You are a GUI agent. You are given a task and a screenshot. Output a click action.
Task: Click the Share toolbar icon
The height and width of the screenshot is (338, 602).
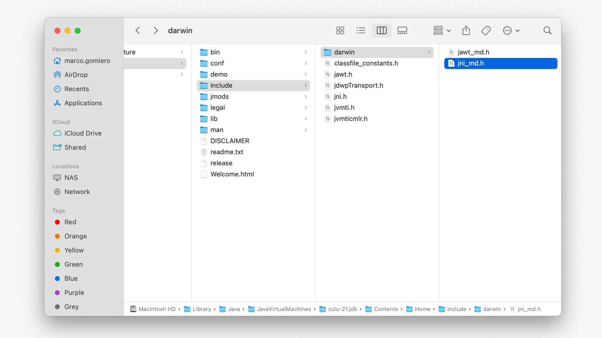(466, 30)
